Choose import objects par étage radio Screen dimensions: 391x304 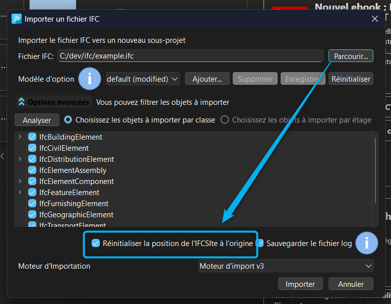click(x=225, y=120)
